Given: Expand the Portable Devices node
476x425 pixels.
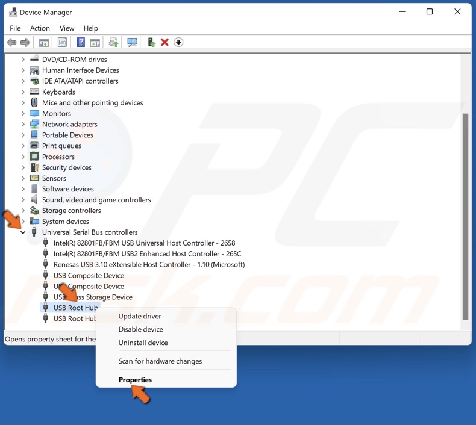Looking at the screenshot, I should [x=23, y=135].
